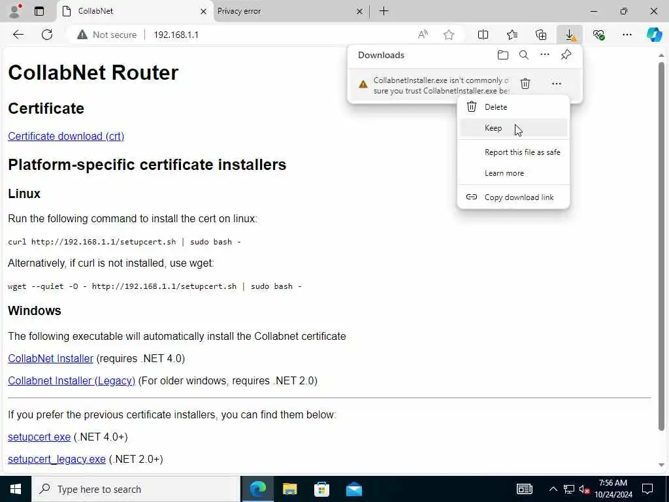Open Microsoft Store from the taskbar
This screenshot has width=669, height=502.
pos(321,489)
